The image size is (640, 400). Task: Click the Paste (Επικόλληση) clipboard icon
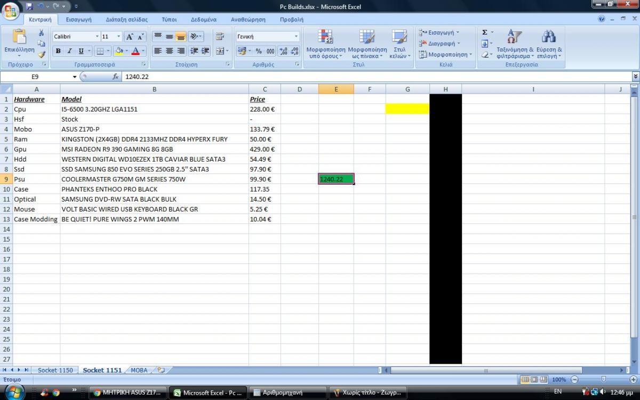[19, 36]
